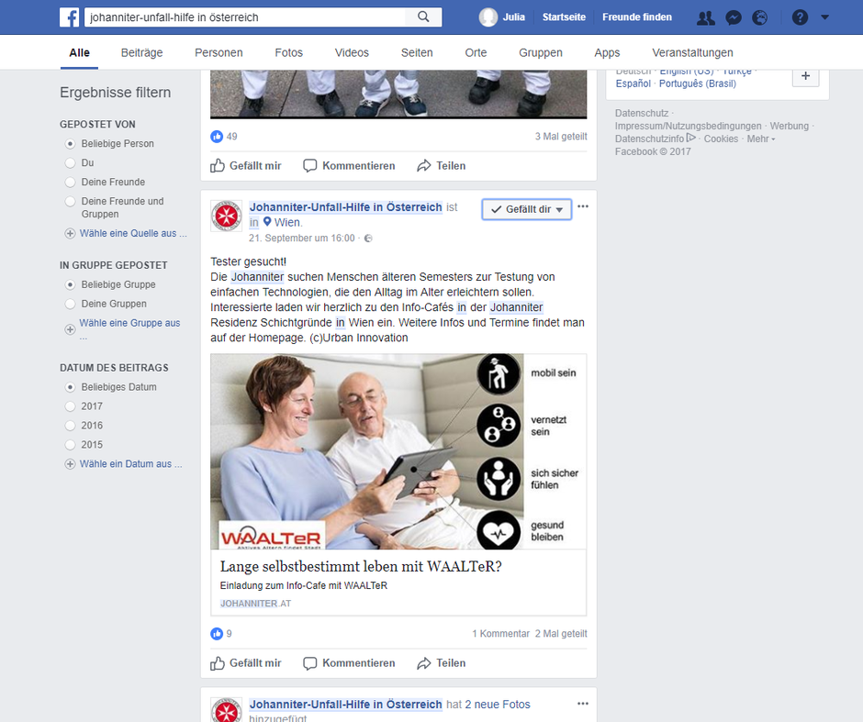Open account dropdown arrow in top bar
Screen dimensions: 863x722
pos(824,17)
